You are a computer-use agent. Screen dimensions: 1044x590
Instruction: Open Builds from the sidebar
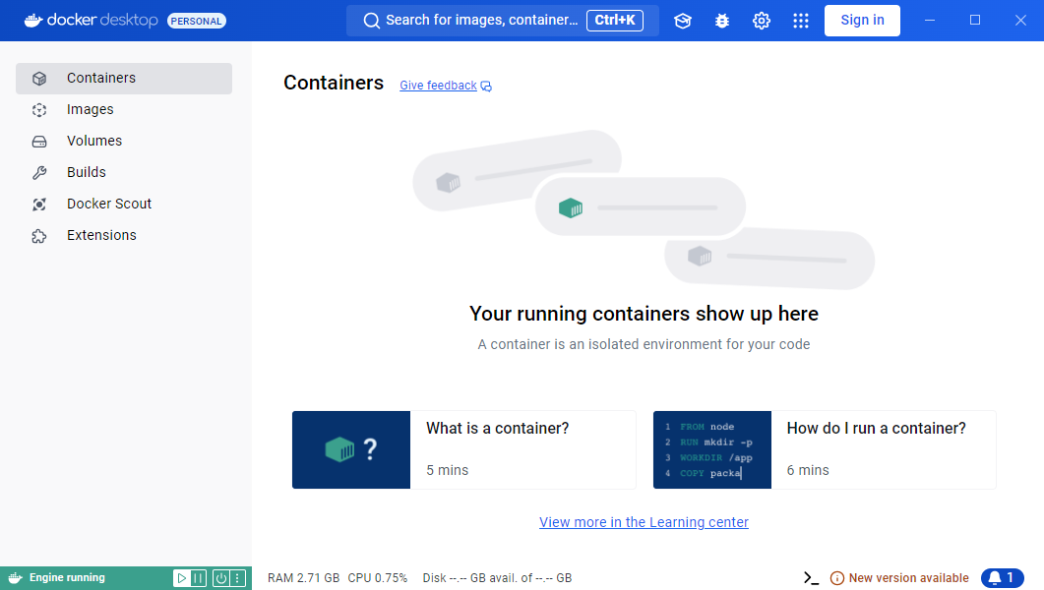tap(87, 172)
